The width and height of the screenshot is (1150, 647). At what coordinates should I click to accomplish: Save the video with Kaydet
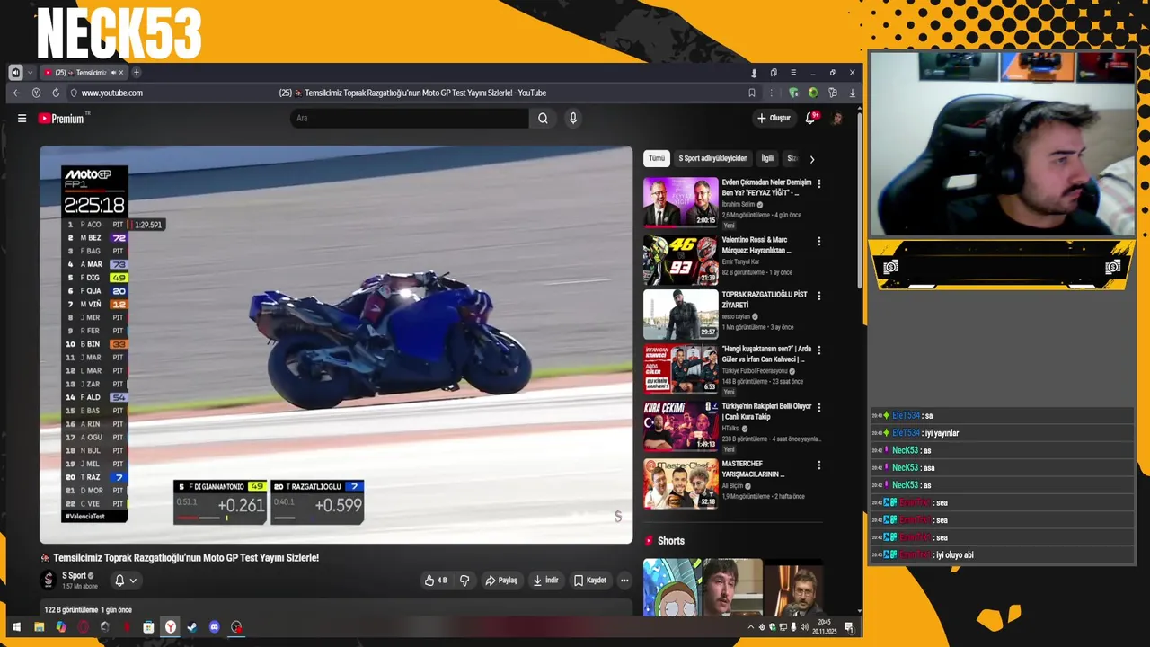590,581
